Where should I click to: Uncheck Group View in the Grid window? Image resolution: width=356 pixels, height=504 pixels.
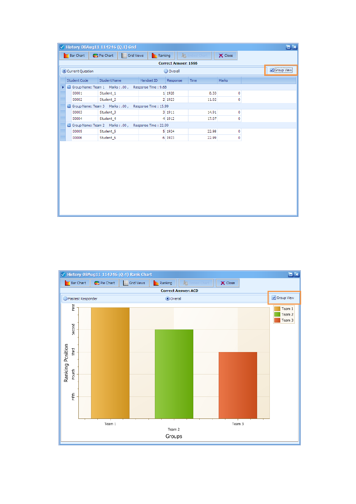click(272, 70)
